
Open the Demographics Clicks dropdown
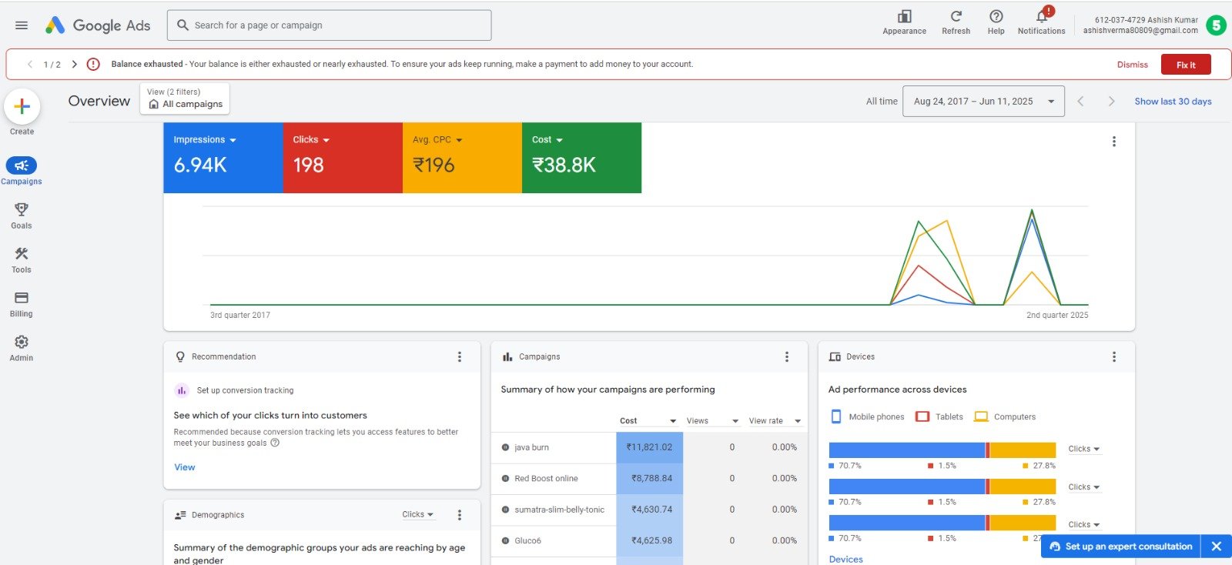coord(418,514)
